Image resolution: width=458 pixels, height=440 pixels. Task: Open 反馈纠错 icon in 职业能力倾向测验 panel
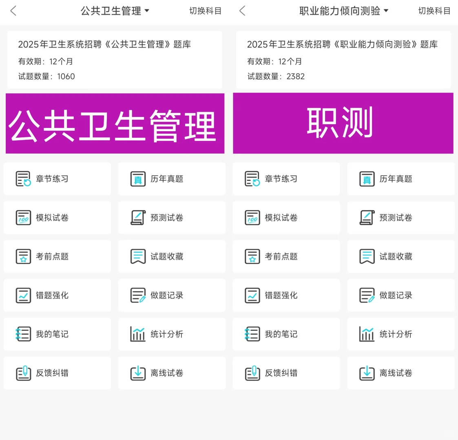tap(252, 373)
